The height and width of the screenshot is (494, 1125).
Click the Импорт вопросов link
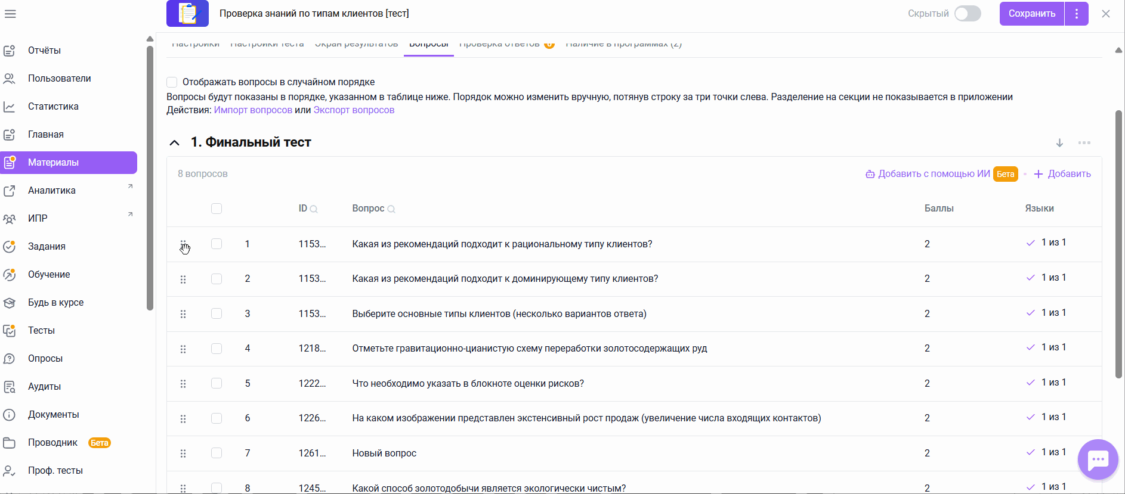click(x=253, y=110)
